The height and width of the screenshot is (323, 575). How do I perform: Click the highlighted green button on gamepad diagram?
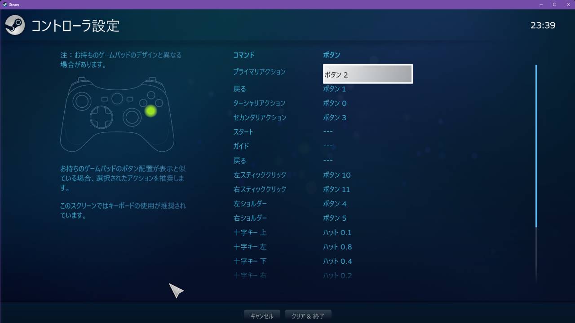150,111
